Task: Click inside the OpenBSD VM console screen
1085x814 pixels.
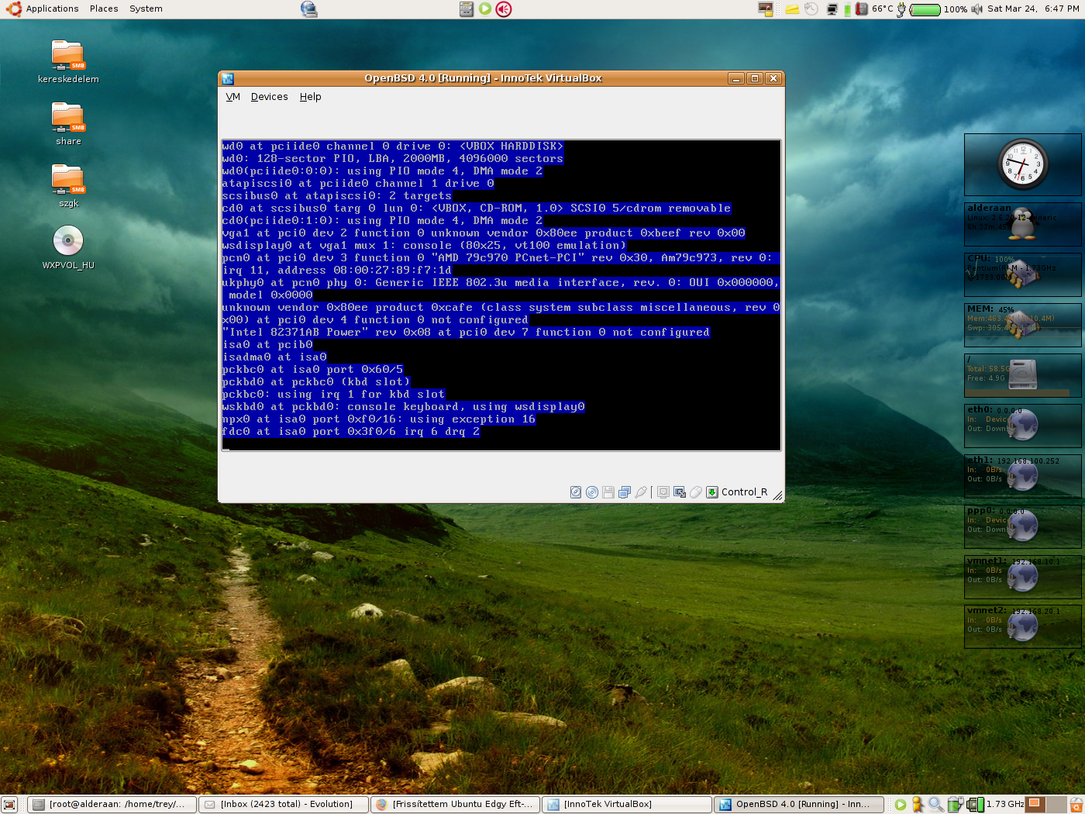Action: (501, 295)
